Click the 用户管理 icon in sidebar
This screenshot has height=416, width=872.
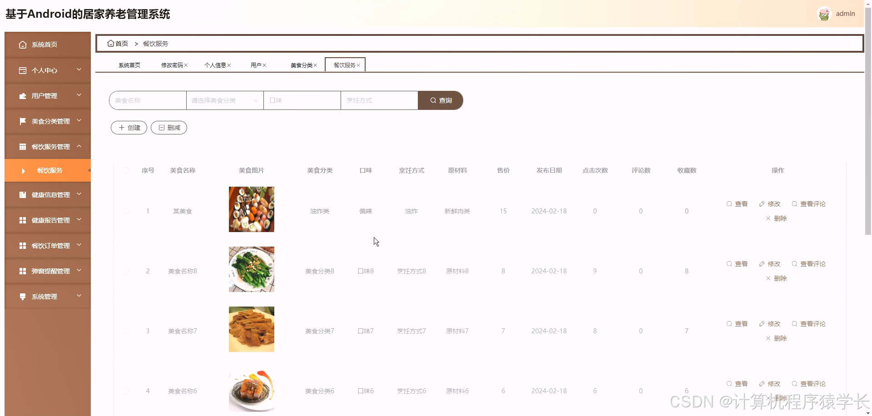tap(23, 96)
